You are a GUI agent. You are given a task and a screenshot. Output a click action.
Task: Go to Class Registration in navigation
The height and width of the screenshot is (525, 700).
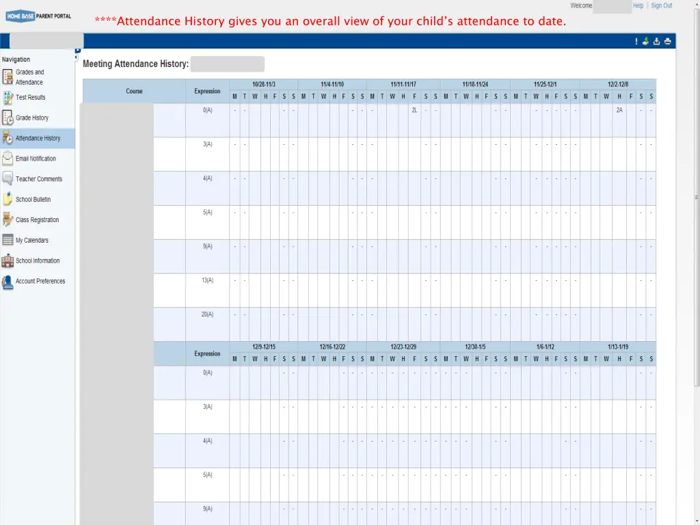(37, 219)
